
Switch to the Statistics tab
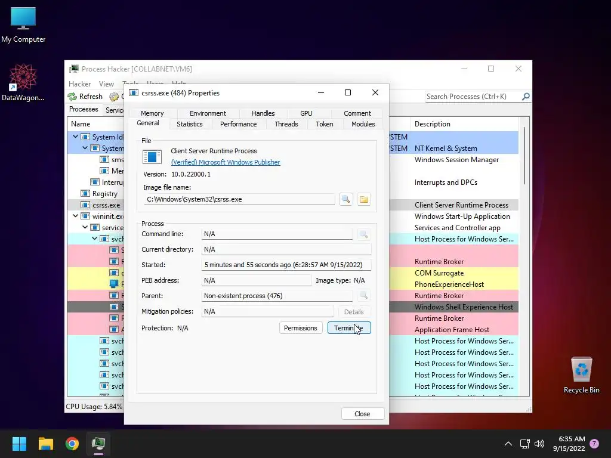[190, 124]
